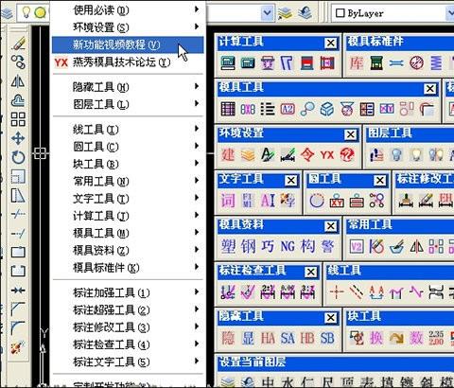Close the 环境设置 floating toolbar
454x388 pixels.
(x=350, y=134)
